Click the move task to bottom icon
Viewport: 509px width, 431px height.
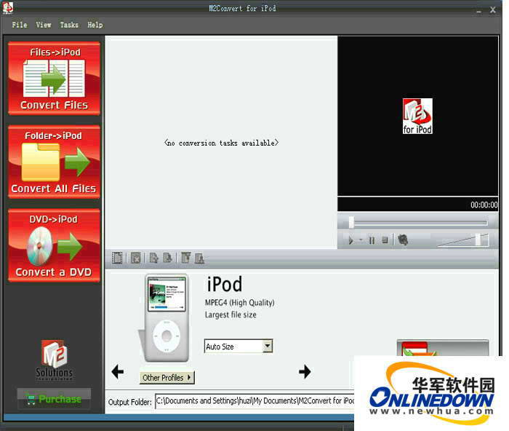(x=199, y=258)
